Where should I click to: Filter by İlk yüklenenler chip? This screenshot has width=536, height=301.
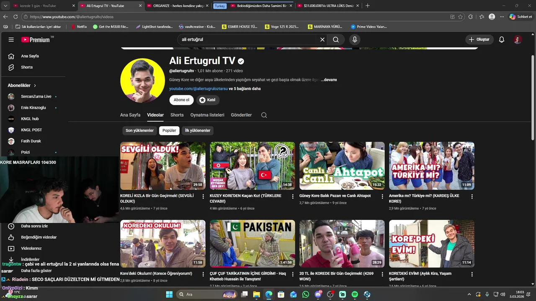[x=197, y=130]
